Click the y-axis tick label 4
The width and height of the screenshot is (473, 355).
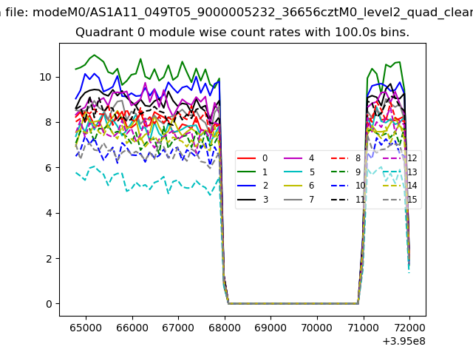click(x=49, y=213)
